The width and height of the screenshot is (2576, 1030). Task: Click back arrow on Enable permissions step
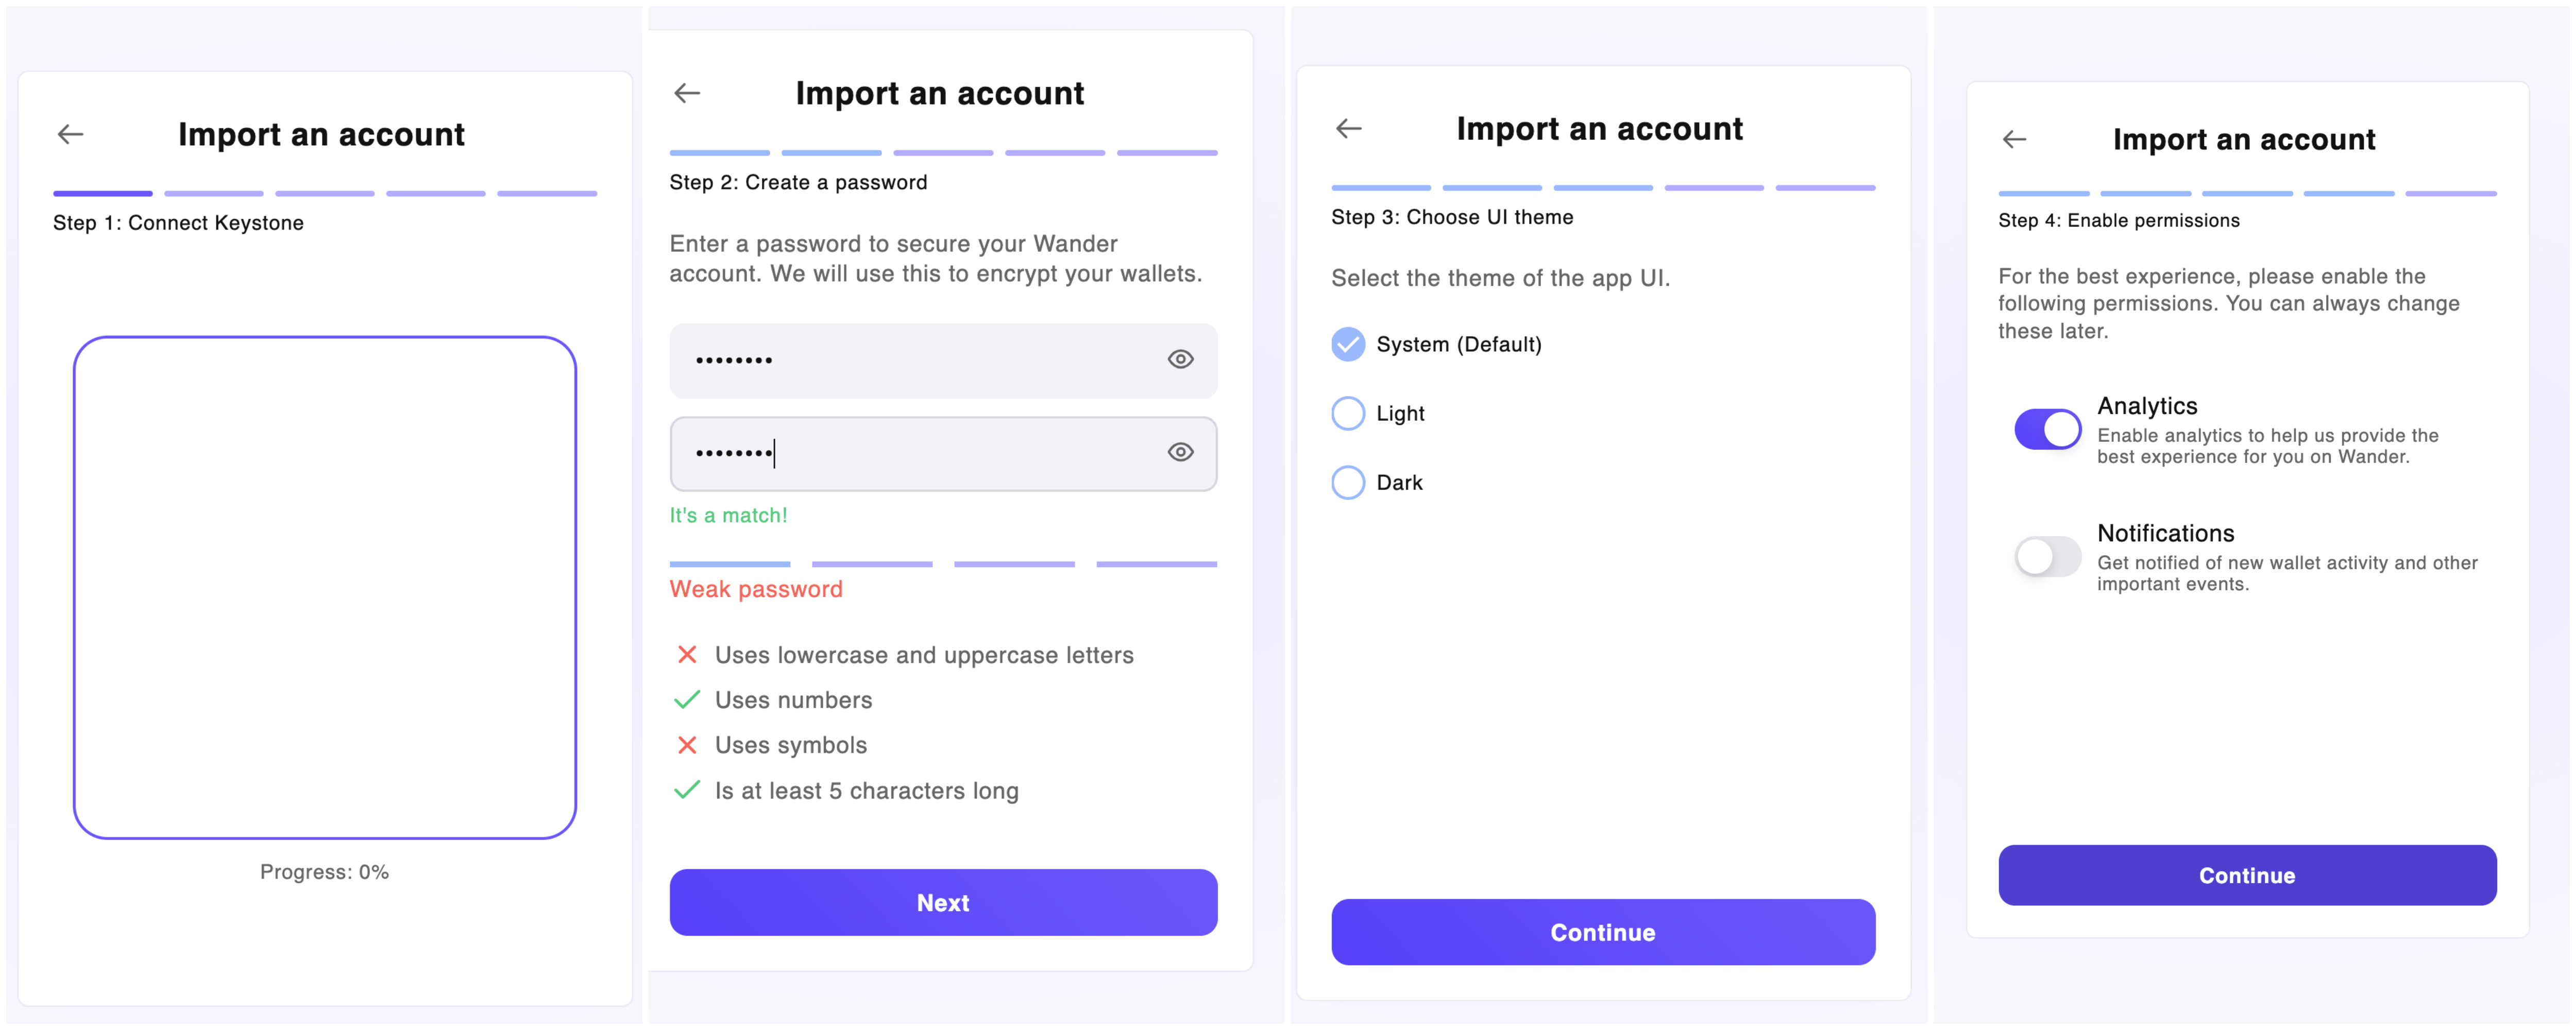(2014, 139)
